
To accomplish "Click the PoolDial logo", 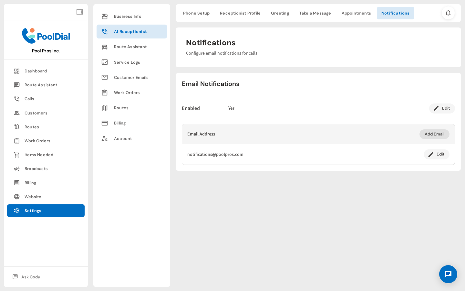I will [46, 36].
